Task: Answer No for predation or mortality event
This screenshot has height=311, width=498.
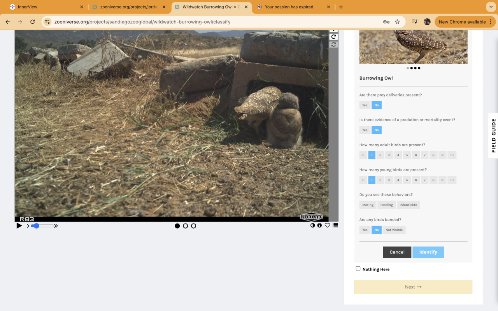Action: (377, 130)
